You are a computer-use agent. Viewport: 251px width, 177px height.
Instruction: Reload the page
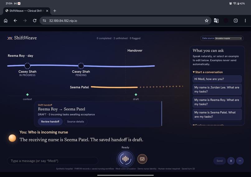pyautogui.click(x=35, y=20)
